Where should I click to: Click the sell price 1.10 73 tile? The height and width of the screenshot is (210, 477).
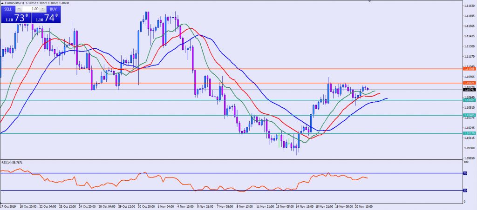coord(15,18)
